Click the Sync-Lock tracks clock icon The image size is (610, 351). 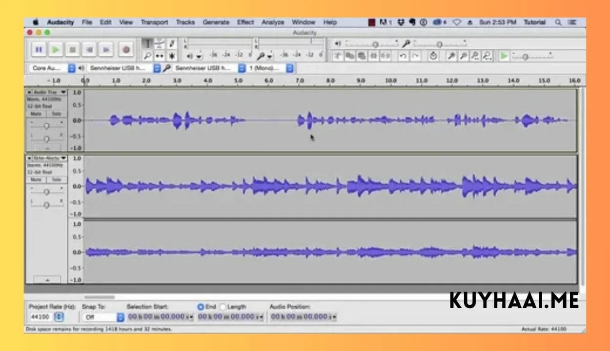click(433, 56)
